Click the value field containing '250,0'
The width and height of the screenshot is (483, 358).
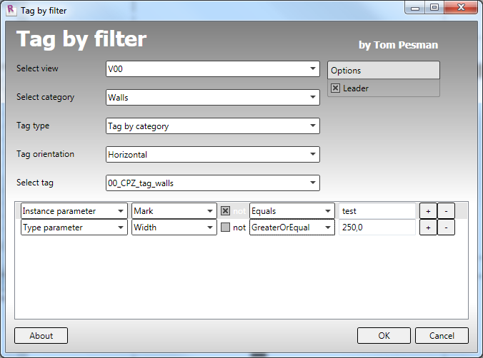[x=377, y=227]
